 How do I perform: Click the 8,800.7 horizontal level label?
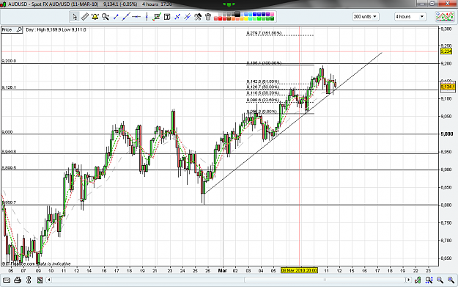tap(9, 203)
